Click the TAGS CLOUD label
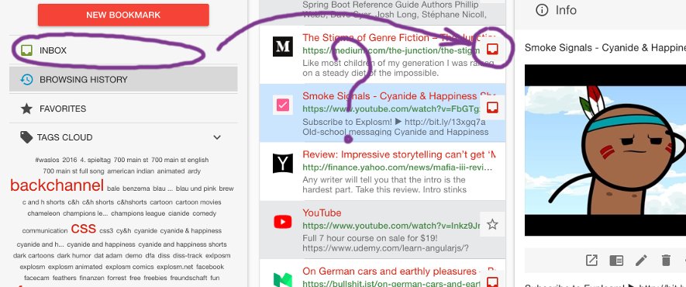The image size is (686, 287). point(65,137)
